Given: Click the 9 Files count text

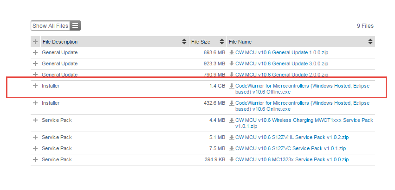Looking at the screenshot, I should (365, 25).
